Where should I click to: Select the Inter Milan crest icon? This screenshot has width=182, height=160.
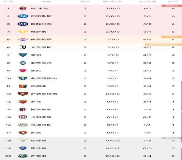coord(23,24)
